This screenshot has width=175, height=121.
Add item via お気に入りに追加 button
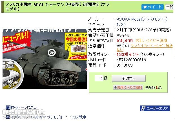coord(128,87)
